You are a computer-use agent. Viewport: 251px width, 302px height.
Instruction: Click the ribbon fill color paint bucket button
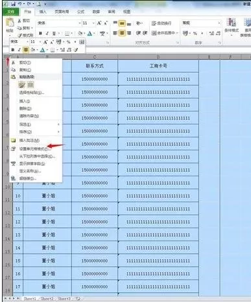click(80, 34)
